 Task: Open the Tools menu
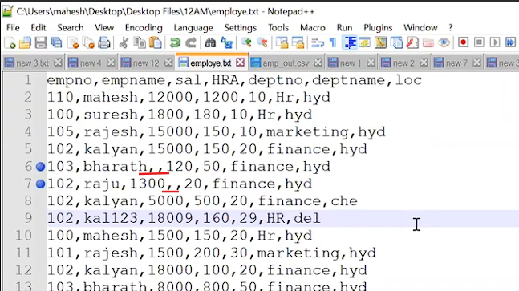point(278,28)
